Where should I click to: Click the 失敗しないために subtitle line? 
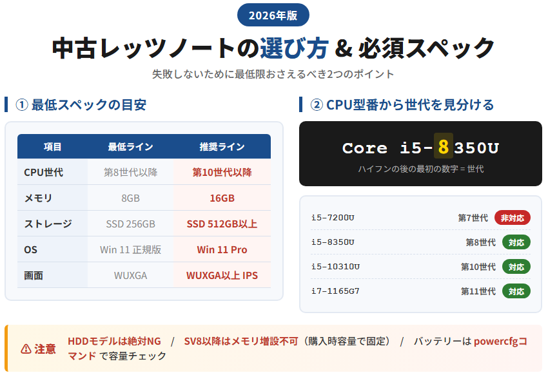[x=273, y=74]
